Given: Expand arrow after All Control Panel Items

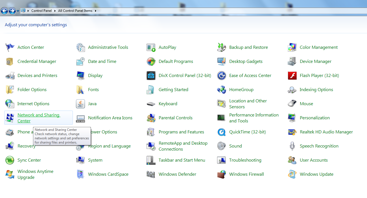Looking at the screenshot, I should [95, 11].
